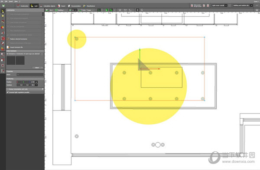Click the Entire project calculation icon
This screenshot has height=170, width=260.
click(196, 6)
